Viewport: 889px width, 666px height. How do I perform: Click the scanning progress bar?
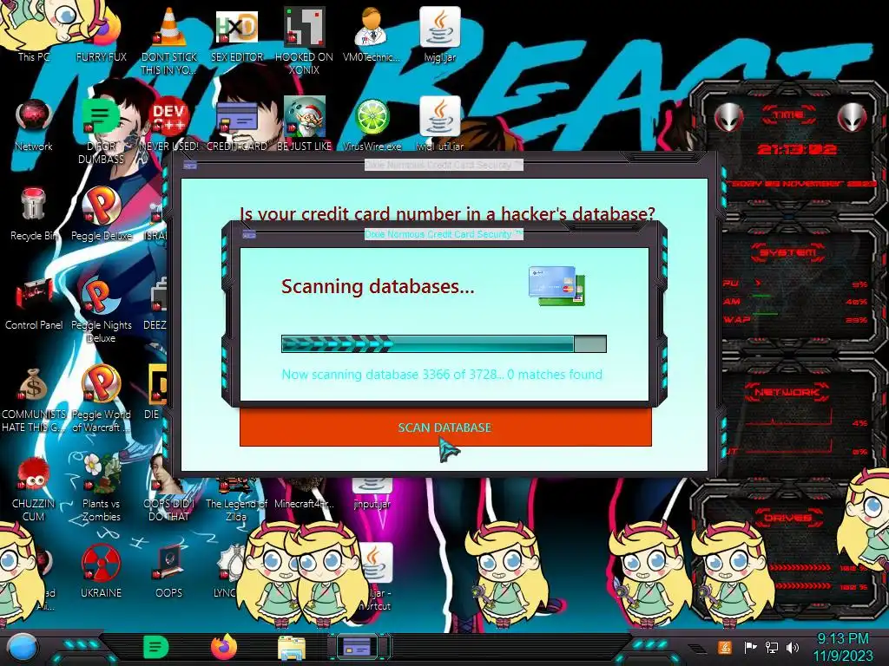(x=444, y=343)
